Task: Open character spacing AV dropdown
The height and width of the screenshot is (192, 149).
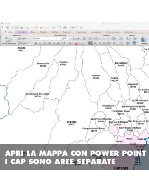Action: point(64,43)
